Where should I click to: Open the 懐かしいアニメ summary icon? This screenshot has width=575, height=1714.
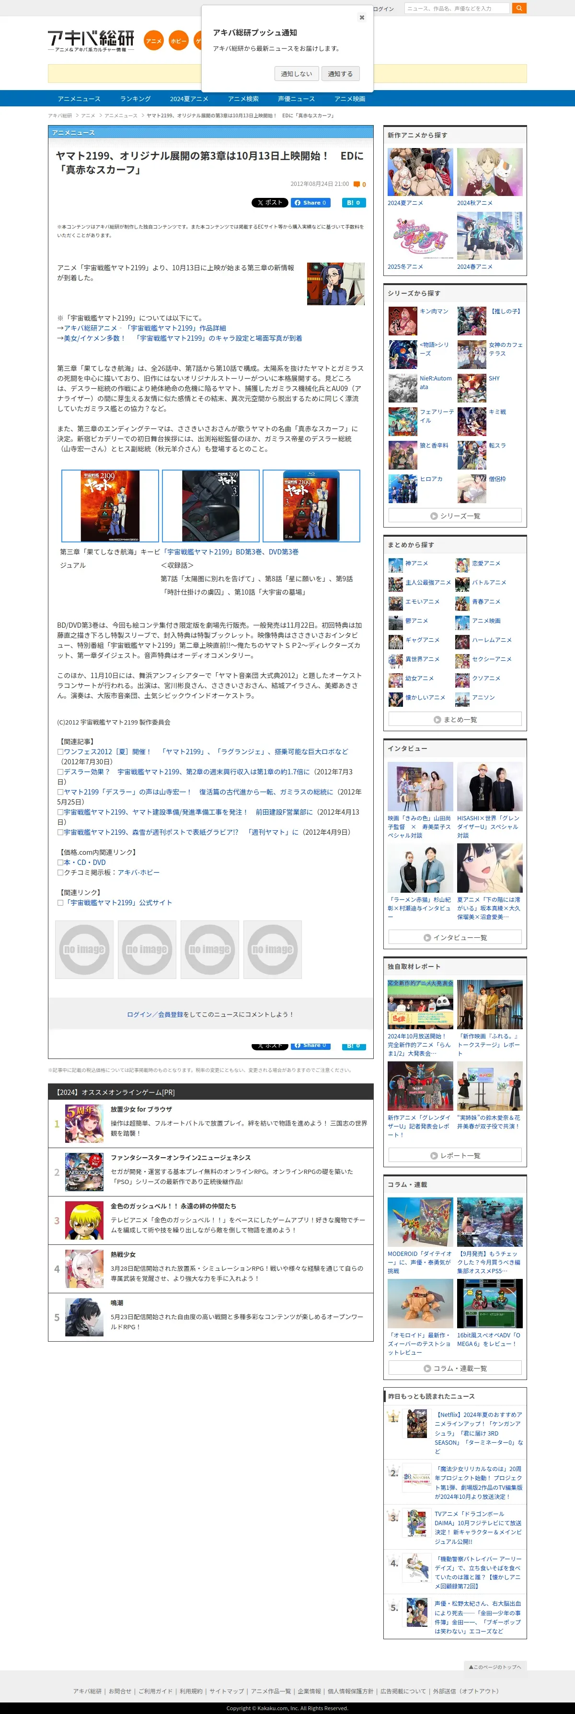(x=395, y=700)
